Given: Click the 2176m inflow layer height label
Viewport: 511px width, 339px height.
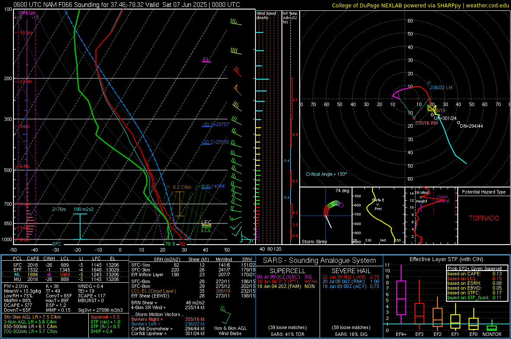Looking at the screenshot, I should pos(59,209).
